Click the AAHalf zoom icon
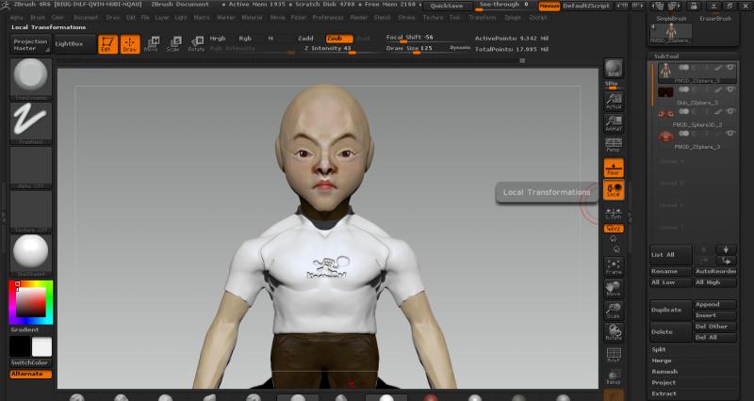Viewport: 754px width, 401px height. 614,123
